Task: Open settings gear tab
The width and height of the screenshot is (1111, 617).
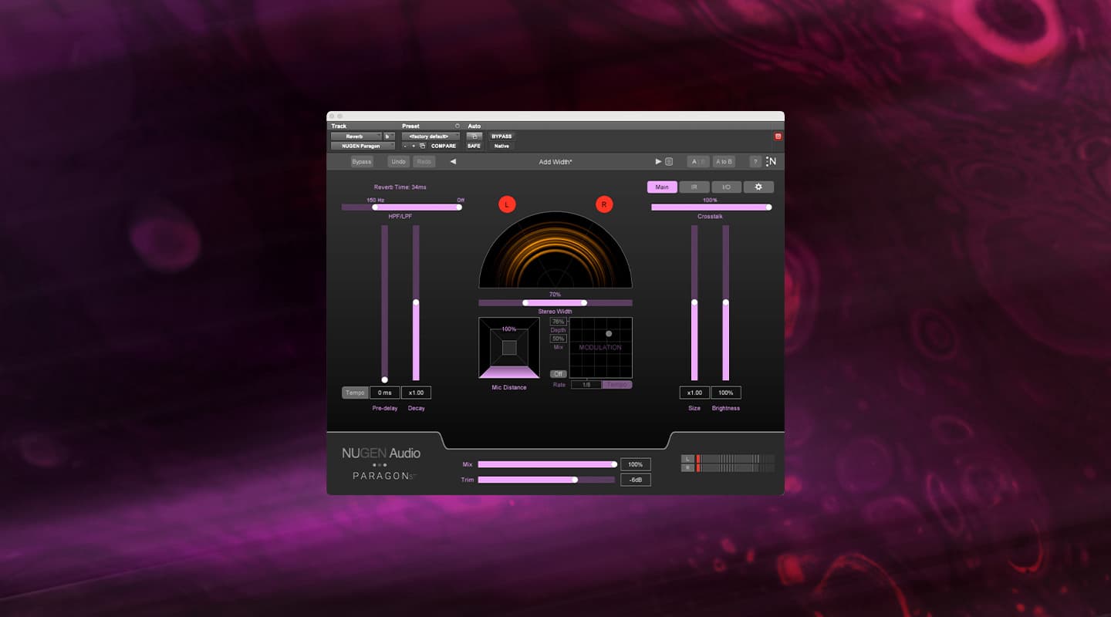Action: click(x=758, y=187)
